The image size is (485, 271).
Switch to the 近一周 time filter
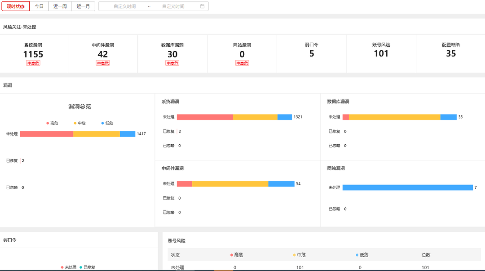pos(60,6)
